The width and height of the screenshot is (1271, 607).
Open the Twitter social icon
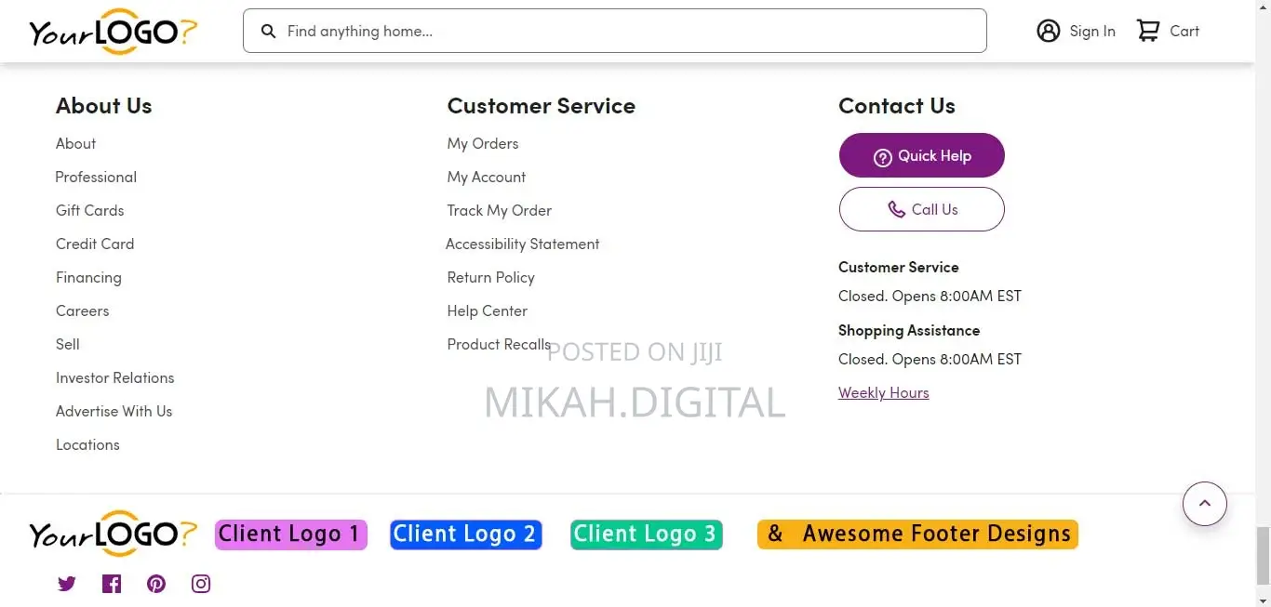point(66,584)
